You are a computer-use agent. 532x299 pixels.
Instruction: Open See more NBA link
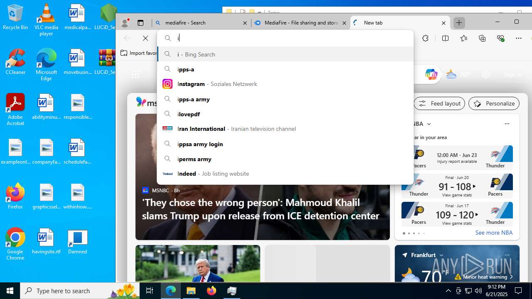click(x=494, y=233)
